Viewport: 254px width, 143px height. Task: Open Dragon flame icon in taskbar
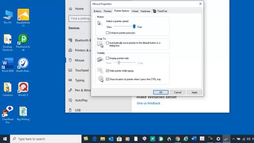pos(169,139)
